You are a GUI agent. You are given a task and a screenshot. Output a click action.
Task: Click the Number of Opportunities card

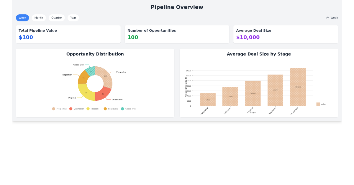point(177,34)
